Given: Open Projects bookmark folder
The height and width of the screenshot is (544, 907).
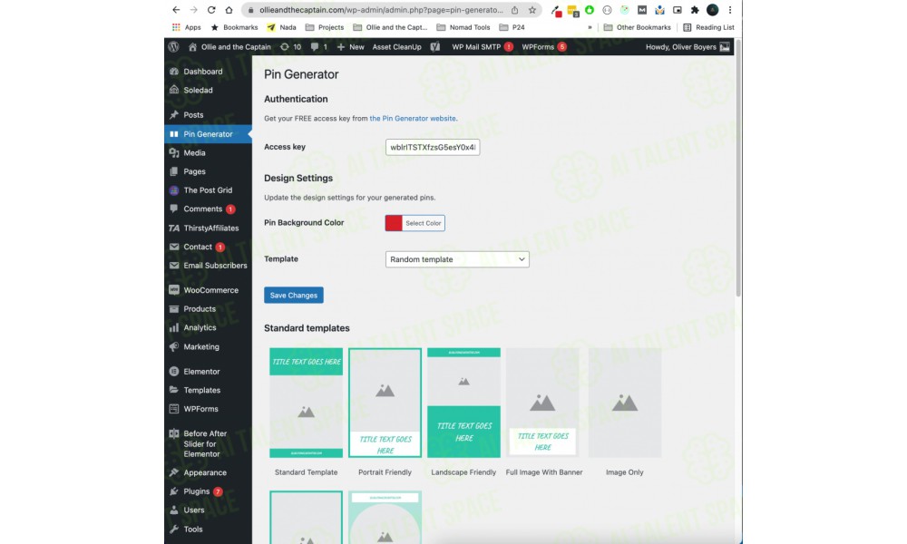Looking at the screenshot, I should [x=325, y=27].
